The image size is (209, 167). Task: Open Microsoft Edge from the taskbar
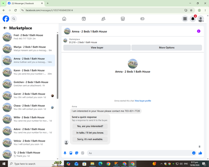pos(100,164)
